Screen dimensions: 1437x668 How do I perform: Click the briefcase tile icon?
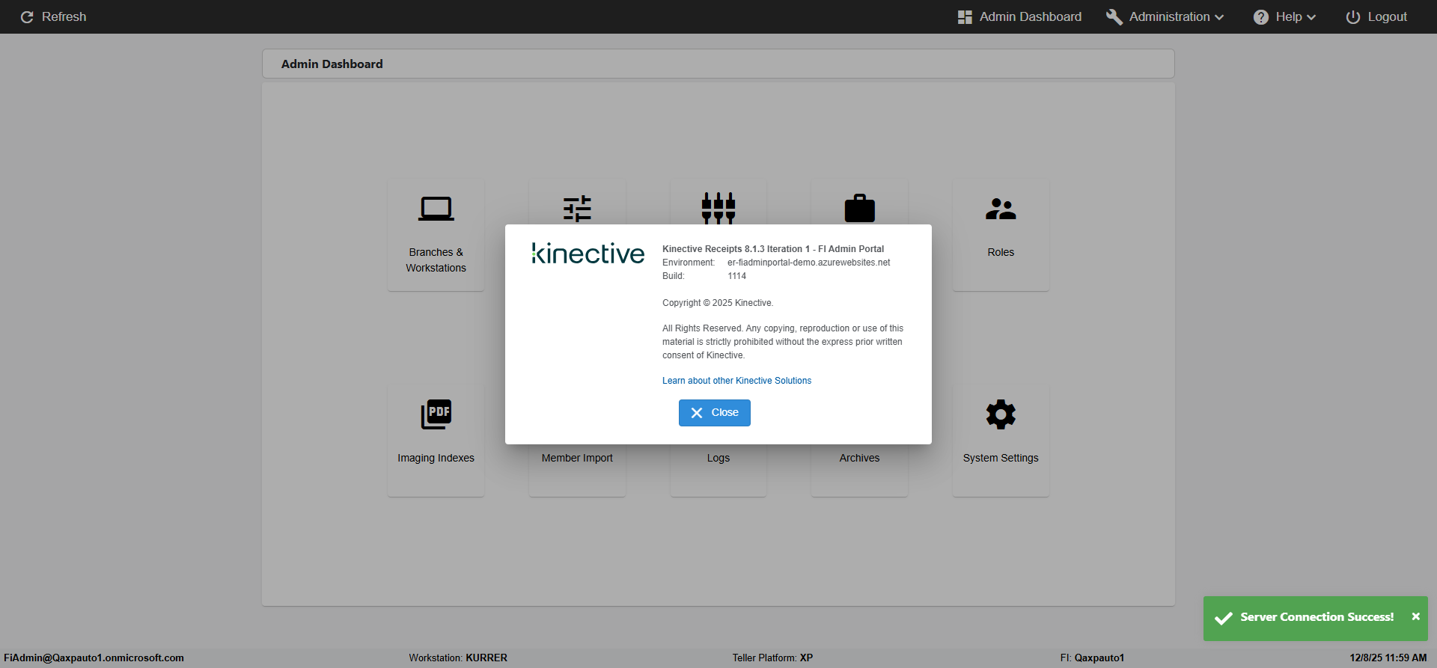[x=860, y=209]
